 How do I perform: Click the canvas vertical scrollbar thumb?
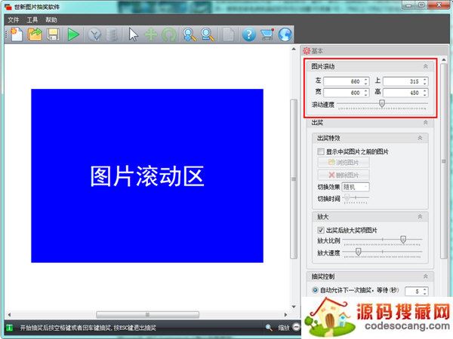[294, 179]
